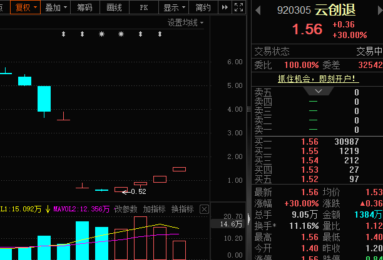The width and height of the screenshot is (383, 260).
Task: Click the double-arrow more tools icon
Action: (225, 7)
